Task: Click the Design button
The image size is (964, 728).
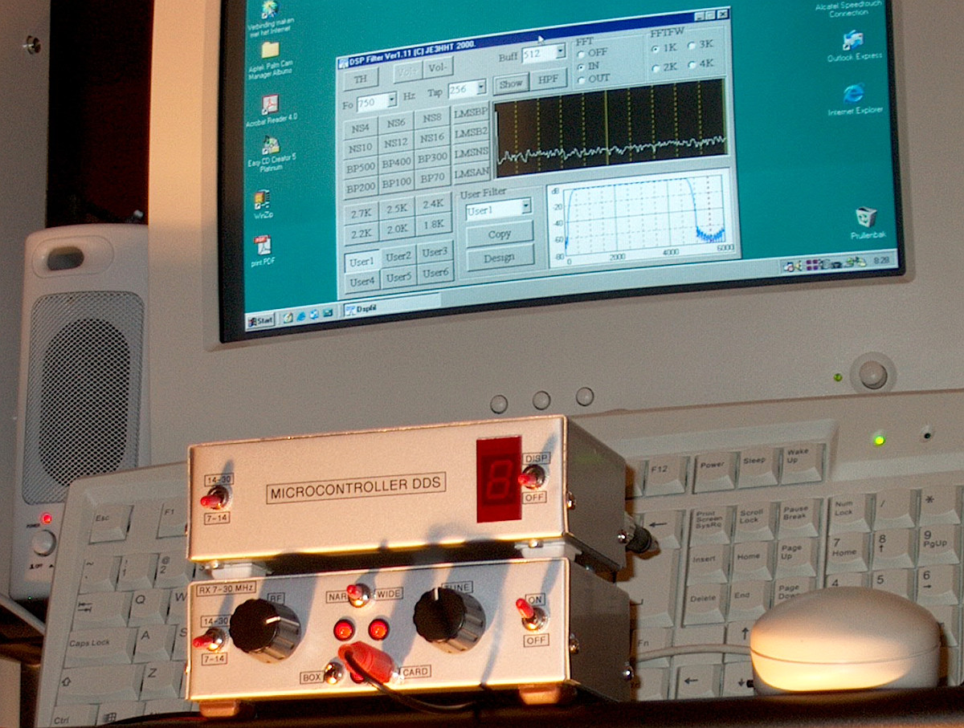Action: click(x=500, y=258)
